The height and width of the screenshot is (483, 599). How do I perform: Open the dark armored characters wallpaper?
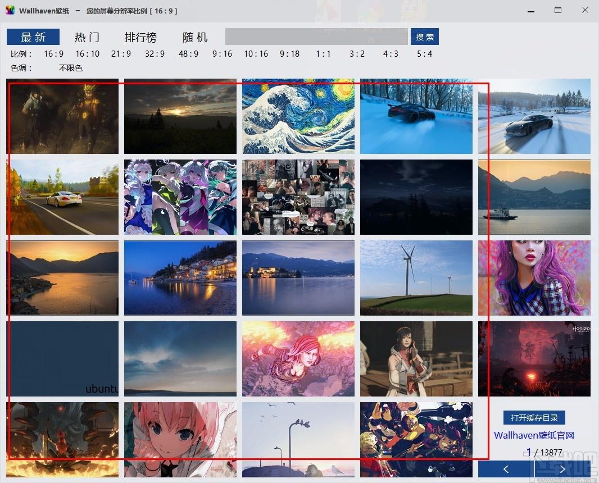[62, 116]
